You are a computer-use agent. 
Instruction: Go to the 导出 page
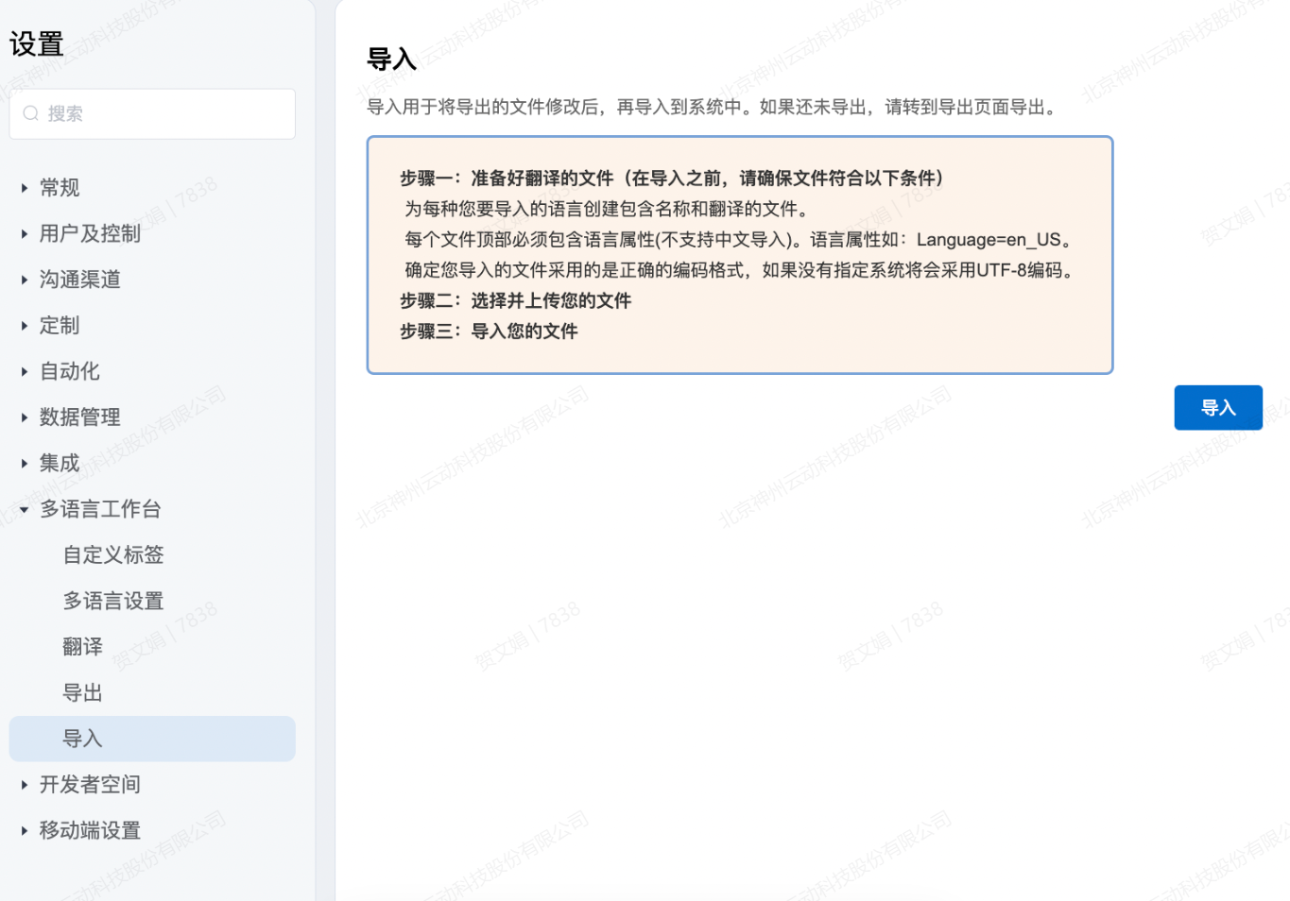(x=82, y=692)
